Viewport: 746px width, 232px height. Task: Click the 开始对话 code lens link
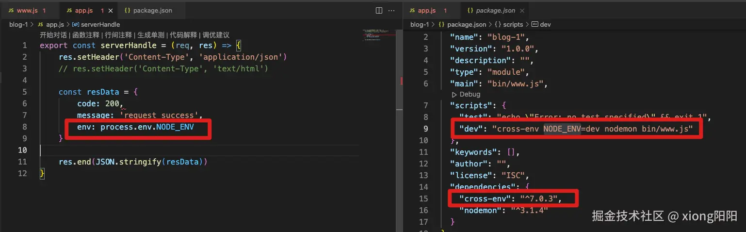(x=53, y=35)
